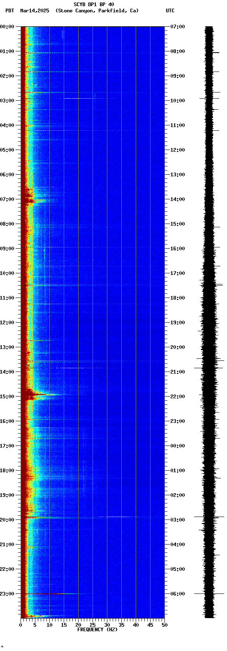Screen dimensions: 227x651
Task: Click the UTC time label '14:00'
Action: (x=178, y=199)
